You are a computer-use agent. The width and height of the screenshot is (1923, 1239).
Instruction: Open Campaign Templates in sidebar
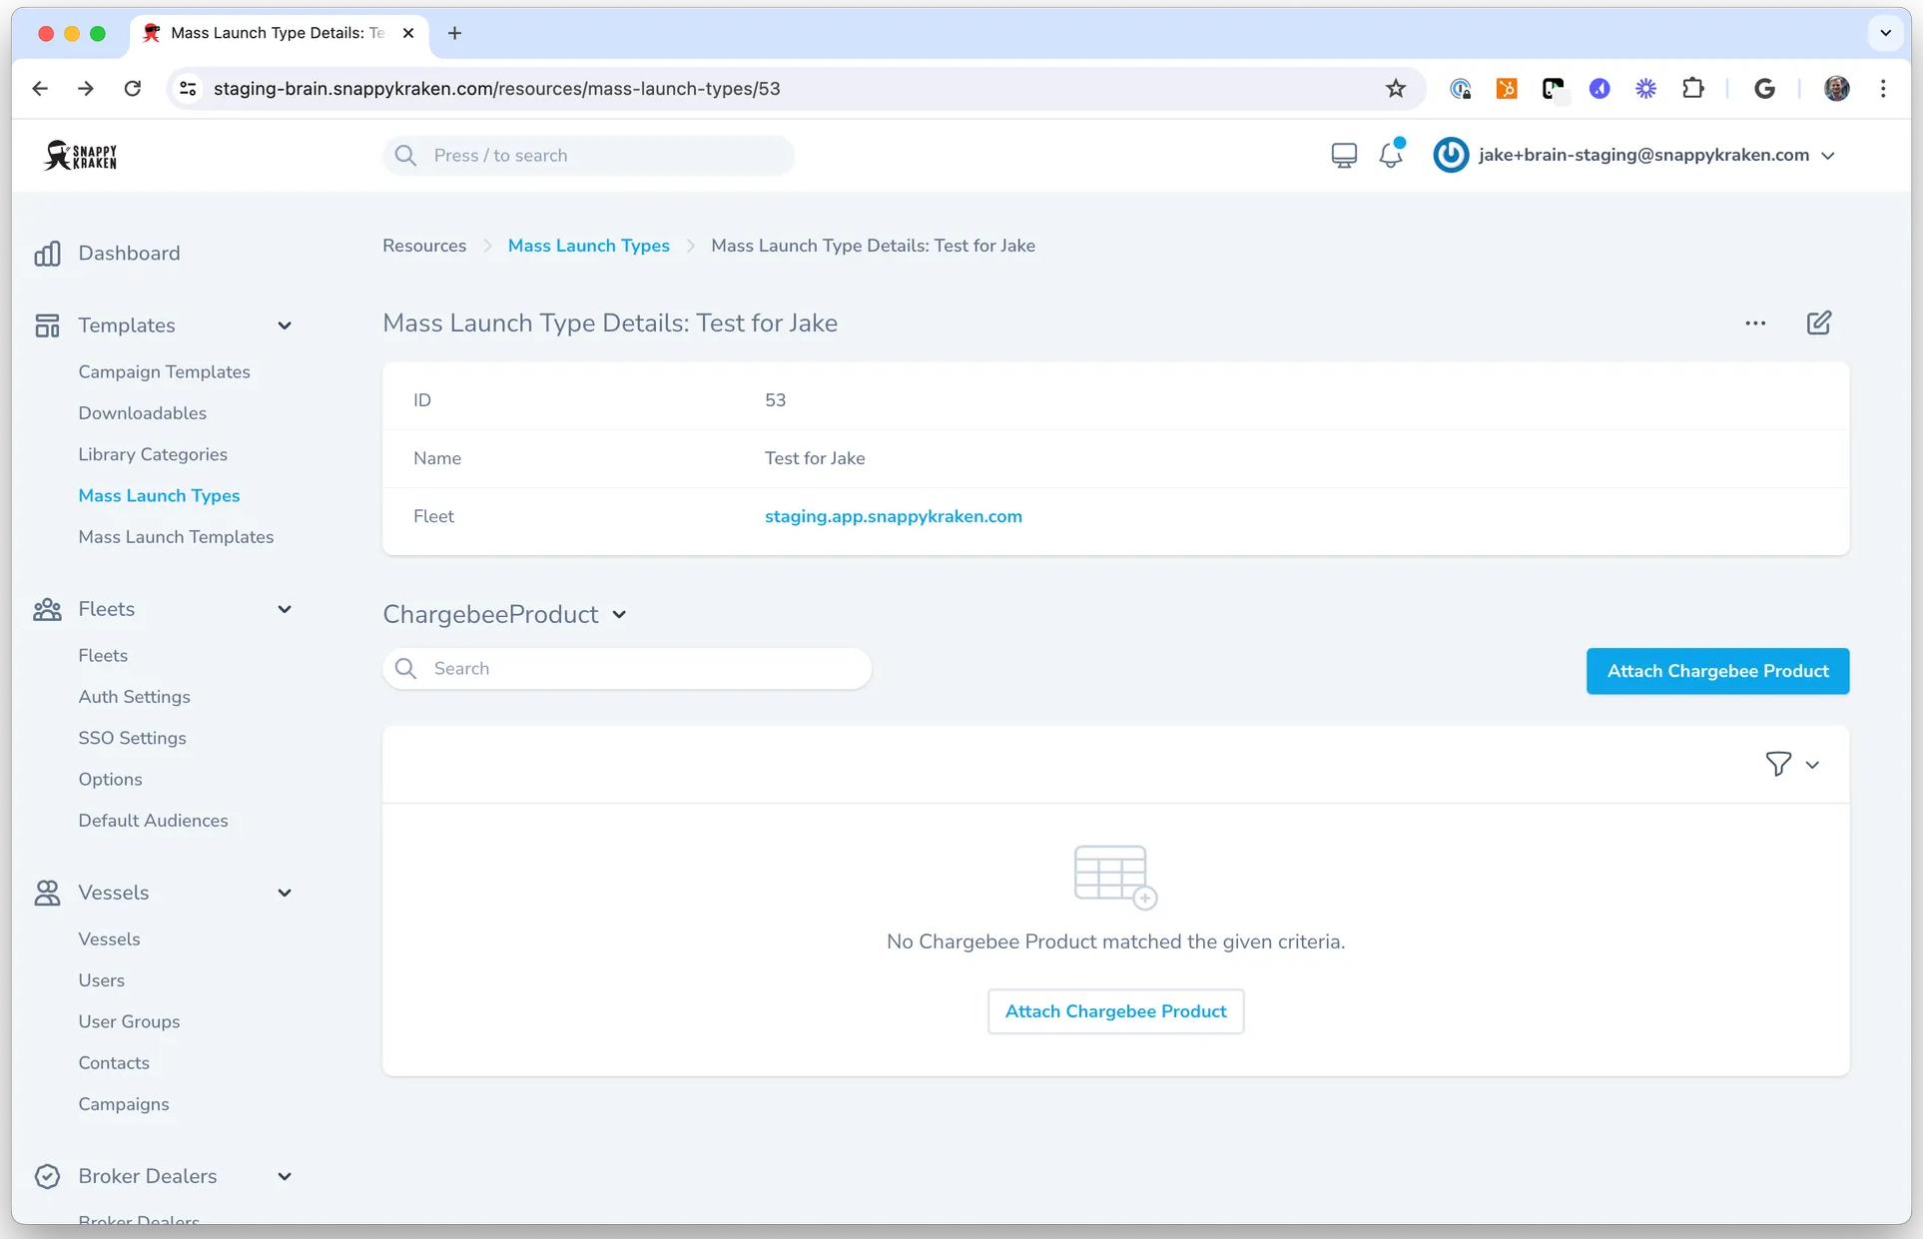pos(164,371)
